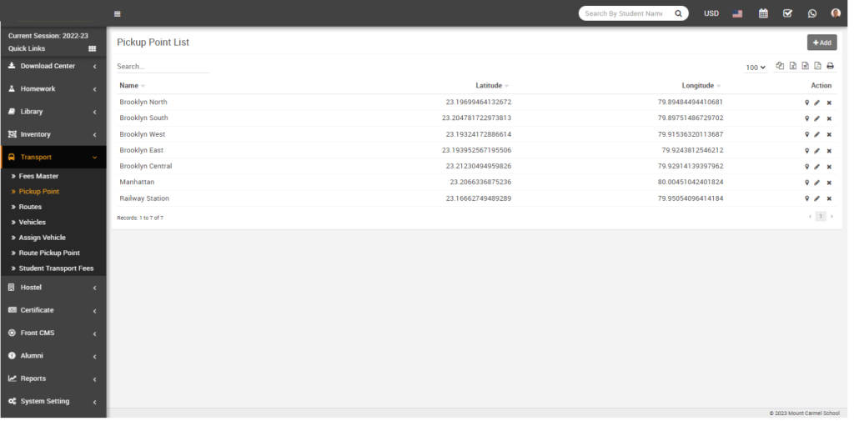Open the calendar icon in top bar
854x421 pixels.
pos(762,13)
